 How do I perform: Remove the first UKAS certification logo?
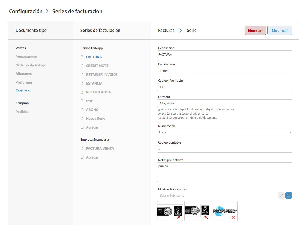pyautogui.click(x=179, y=218)
